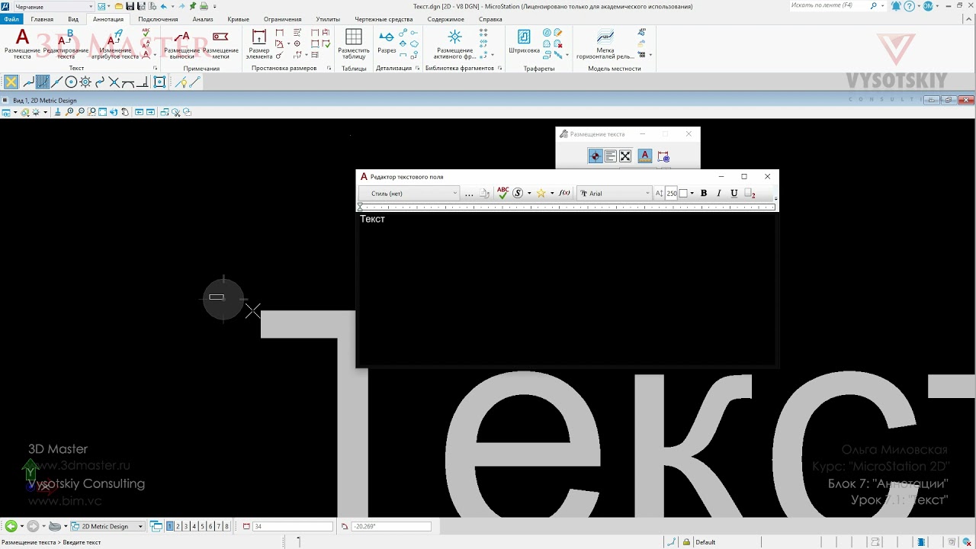Switch to the Кривые ribbon tab

[x=238, y=19]
